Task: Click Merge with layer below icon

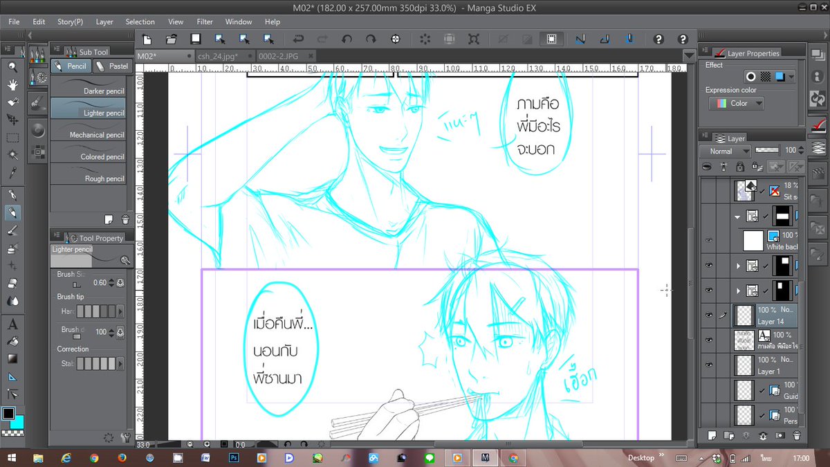Action: click(x=763, y=435)
